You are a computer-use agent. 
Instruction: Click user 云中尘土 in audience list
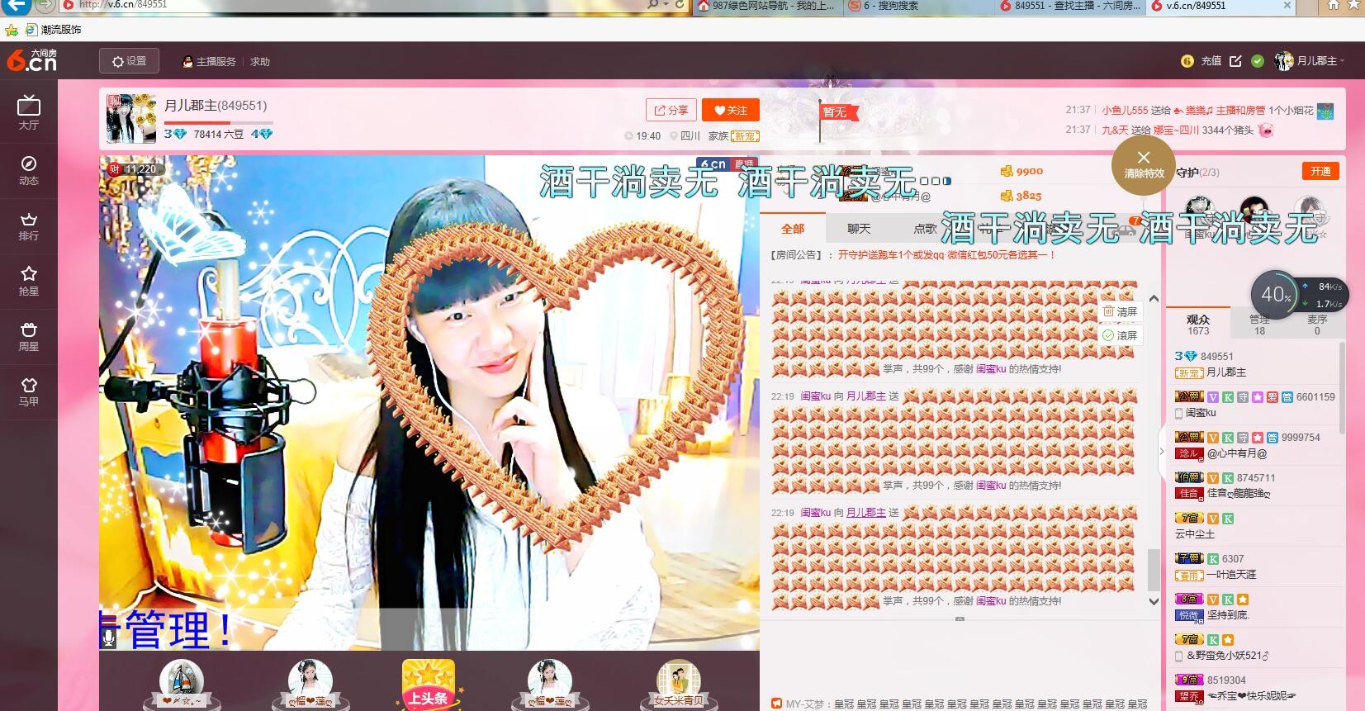pyautogui.click(x=1195, y=534)
